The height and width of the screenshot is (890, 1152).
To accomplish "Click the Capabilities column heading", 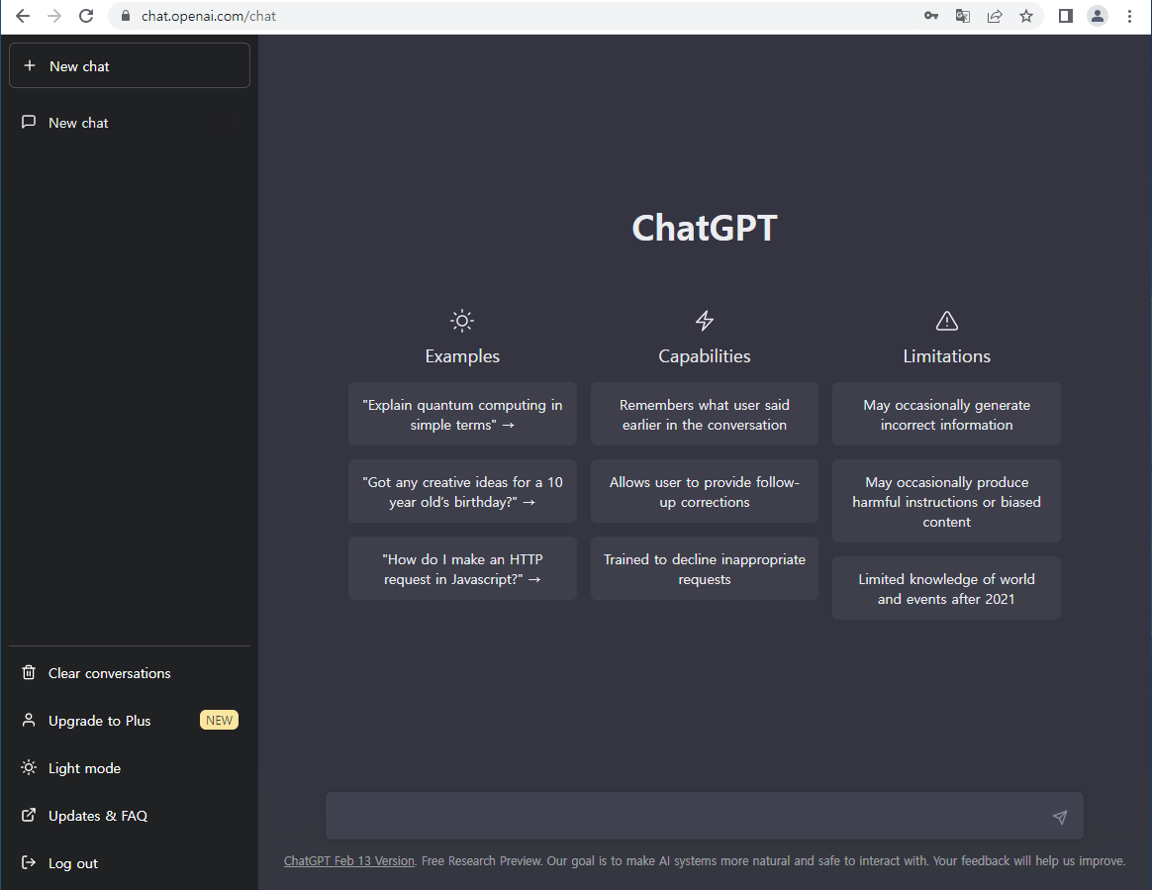I will pos(705,356).
